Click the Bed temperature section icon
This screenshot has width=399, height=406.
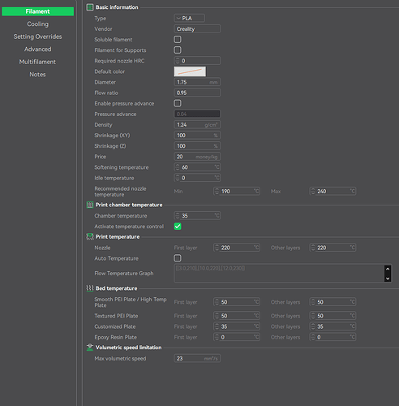(x=90, y=288)
